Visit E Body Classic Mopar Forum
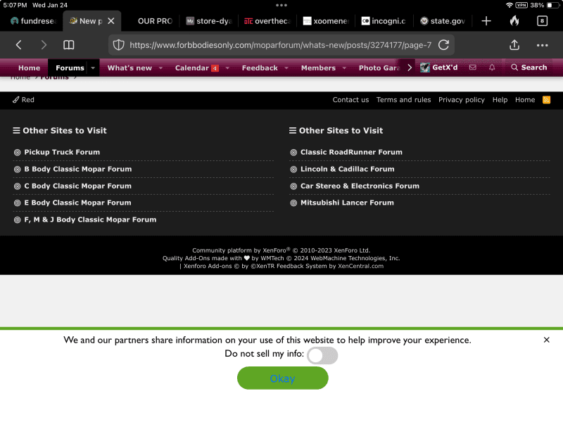 [x=77, y=203]
